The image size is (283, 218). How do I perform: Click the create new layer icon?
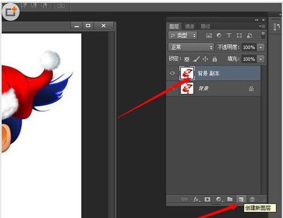[x=241, y=200]
